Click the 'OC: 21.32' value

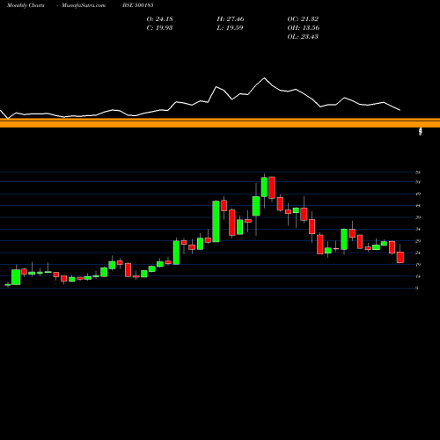click(x=303, y=18)
